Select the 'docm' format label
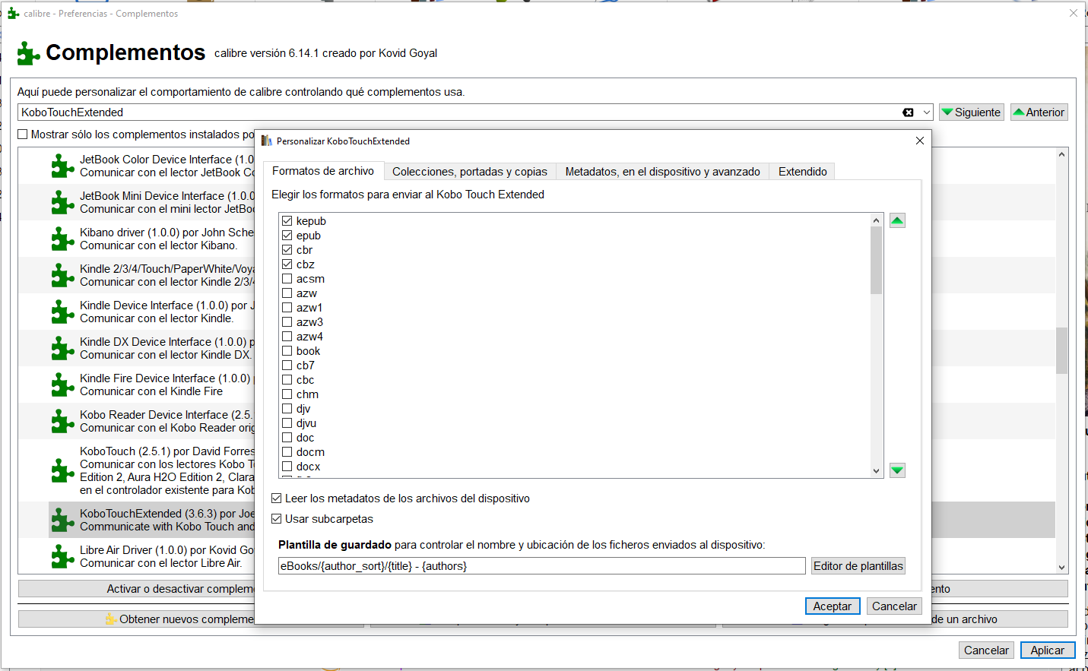 click(x=310, y=452)
